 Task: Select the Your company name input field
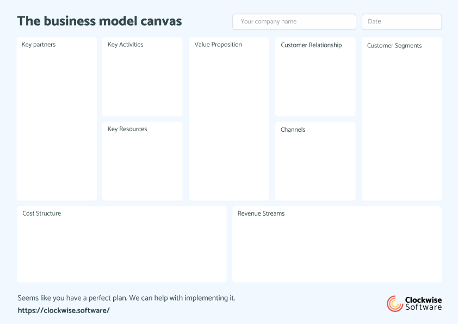[294, 22]
